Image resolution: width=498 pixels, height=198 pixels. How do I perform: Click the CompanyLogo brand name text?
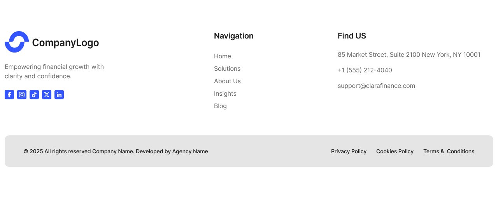65,43
